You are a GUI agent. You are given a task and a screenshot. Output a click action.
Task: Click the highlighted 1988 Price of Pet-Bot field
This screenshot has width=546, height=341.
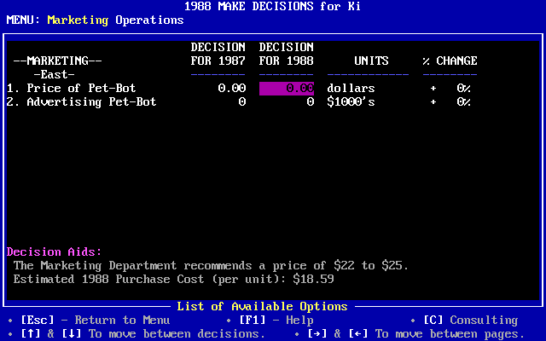[287, 89]
